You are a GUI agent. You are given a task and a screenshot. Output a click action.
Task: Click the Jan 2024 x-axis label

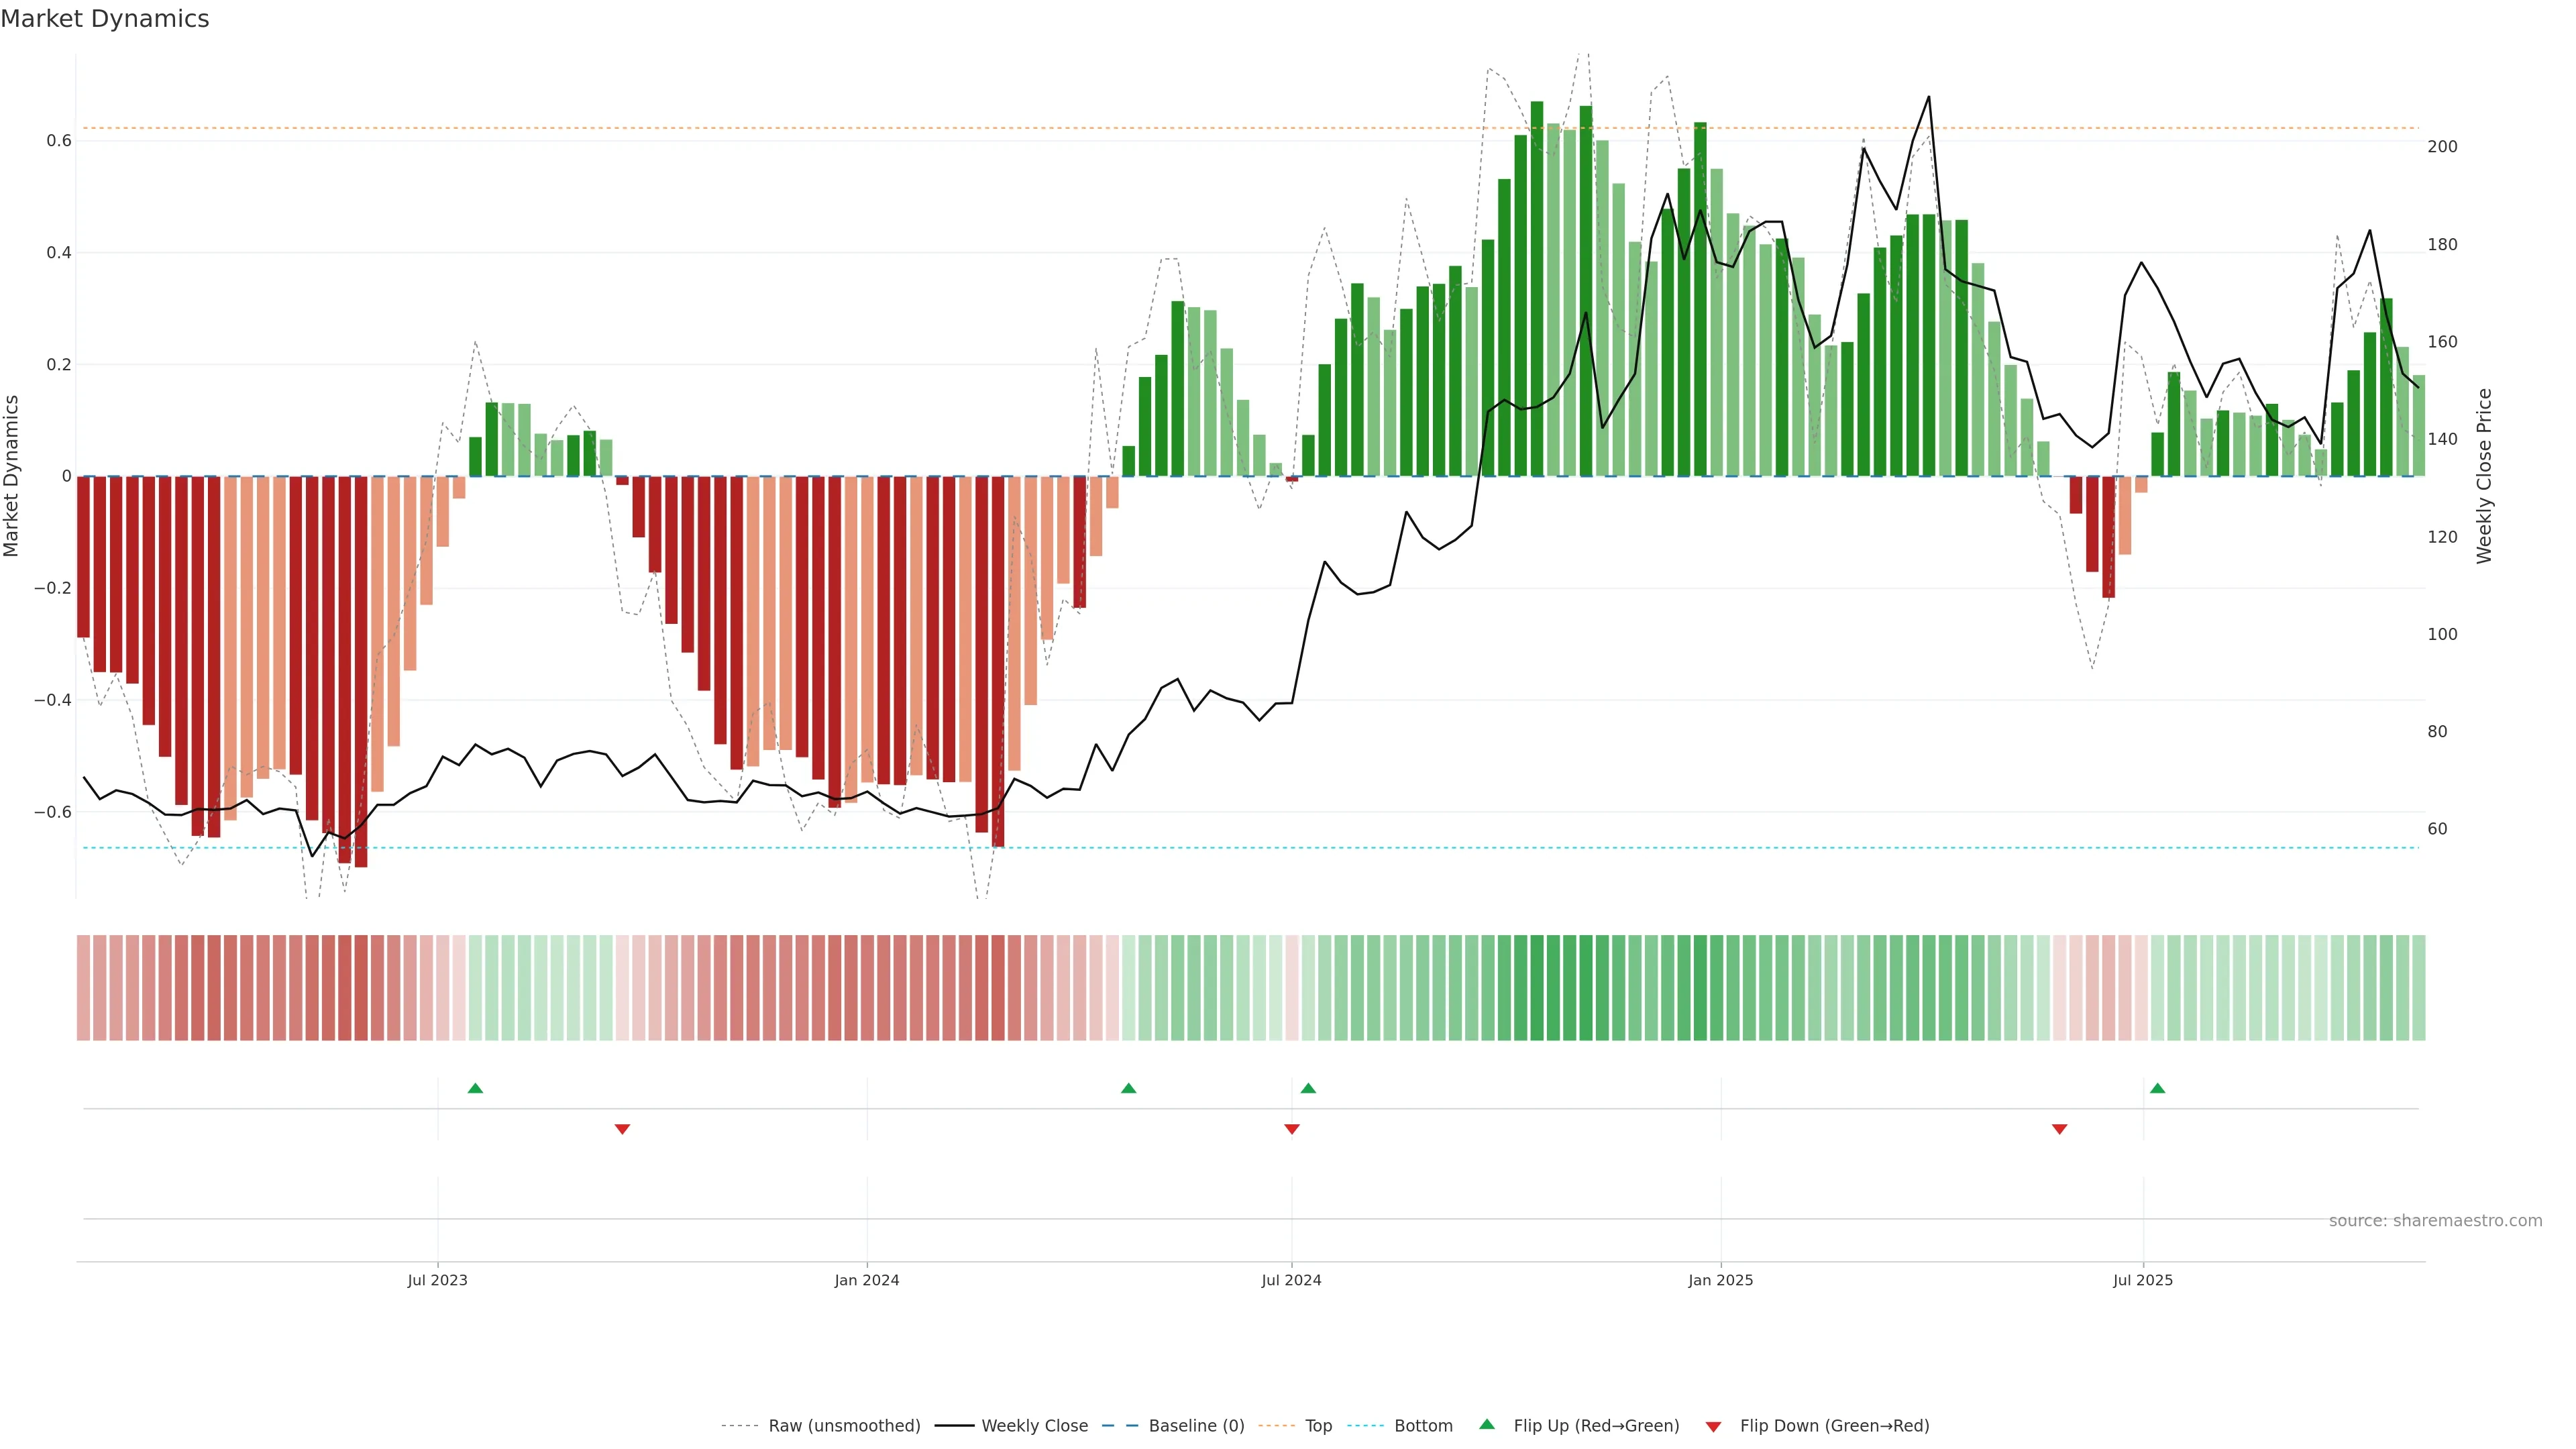pyautogui.click(x=866, y=1280)
